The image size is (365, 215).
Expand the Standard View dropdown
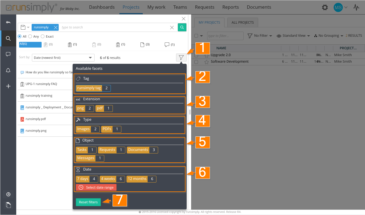coord(293,36)
